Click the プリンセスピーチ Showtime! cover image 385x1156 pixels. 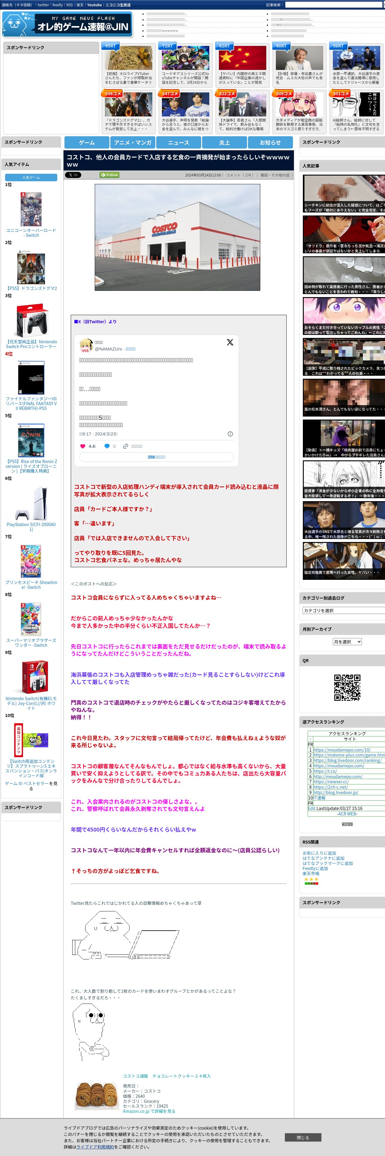pyautogui.click(x=31, y=561)
